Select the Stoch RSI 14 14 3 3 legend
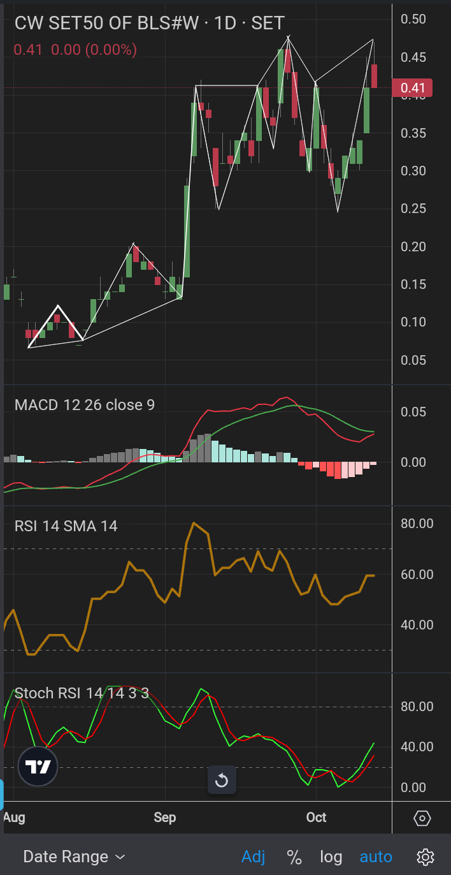The image size is (451, 875). pyautogui.click(x=82, y=693)
